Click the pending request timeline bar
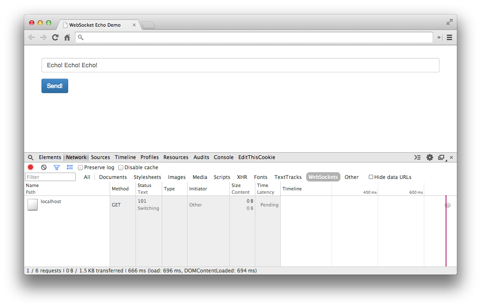This screenshot has height=308, width=481. (448, 205)
